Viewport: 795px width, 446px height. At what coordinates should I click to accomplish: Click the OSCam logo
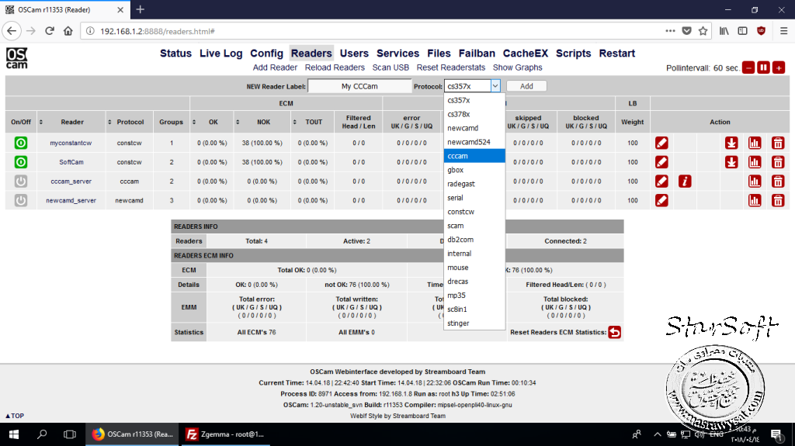17,58
